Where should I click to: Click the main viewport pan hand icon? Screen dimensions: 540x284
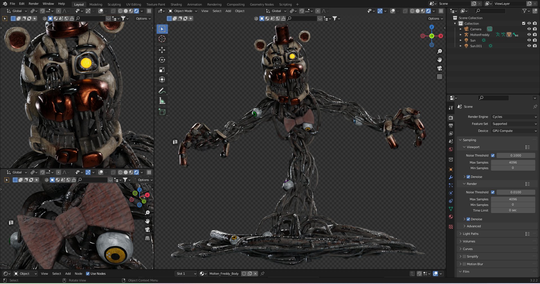coord(440,60)
